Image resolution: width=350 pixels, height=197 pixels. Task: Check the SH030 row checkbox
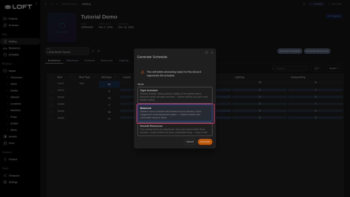51,105
